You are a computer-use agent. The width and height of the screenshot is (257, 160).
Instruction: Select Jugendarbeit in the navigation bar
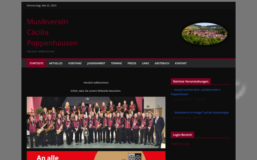coord(96,63)
